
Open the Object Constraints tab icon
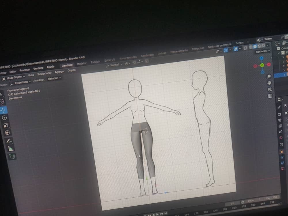click(x=282, y=163)
